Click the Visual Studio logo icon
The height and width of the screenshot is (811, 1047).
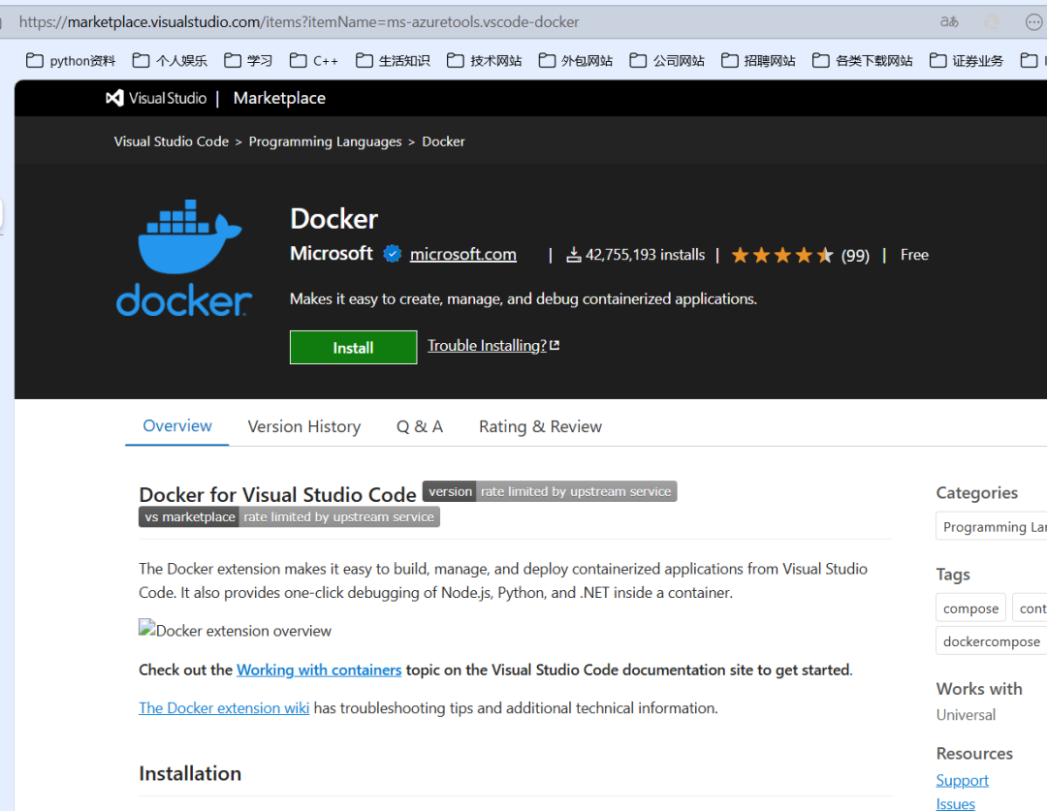(x=114, y=98)
